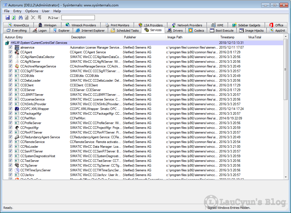This screenshot has width=291, height=213.
Task: Toggle the CCLicenseService checkbox
Action: click(10, 99)
